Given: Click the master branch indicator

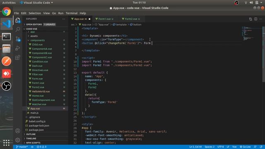Looking at the screenshot, I should tap(22, 147).
